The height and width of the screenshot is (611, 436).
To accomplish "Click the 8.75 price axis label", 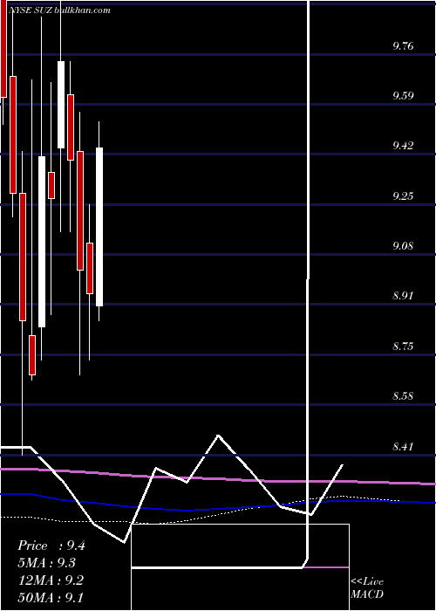I will pos(403,346).
